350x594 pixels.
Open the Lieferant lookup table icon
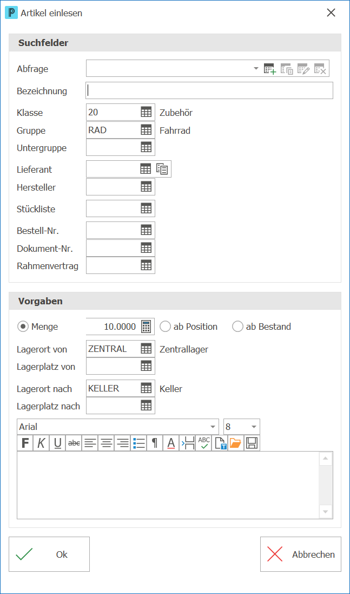coord(146,169)
